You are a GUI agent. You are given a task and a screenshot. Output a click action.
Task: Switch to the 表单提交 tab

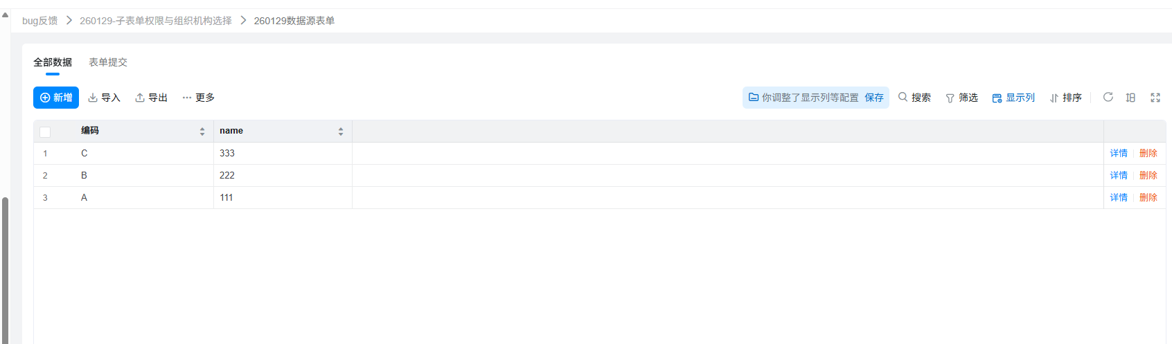(108, 62)
